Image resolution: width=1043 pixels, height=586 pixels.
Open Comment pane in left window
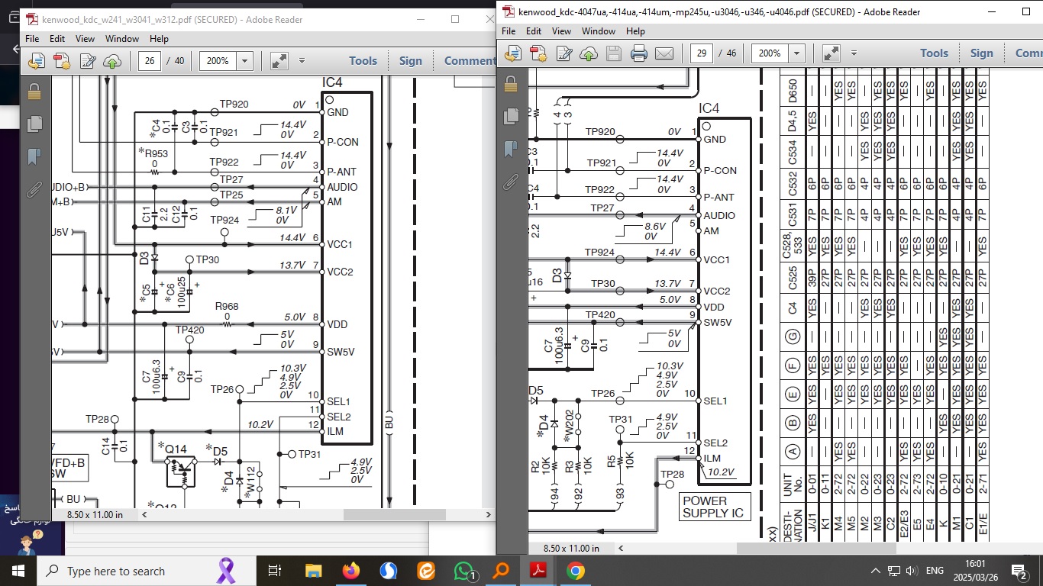pos(470,61)
